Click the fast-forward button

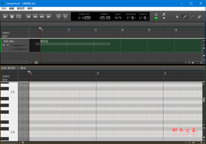click(42, 17)
